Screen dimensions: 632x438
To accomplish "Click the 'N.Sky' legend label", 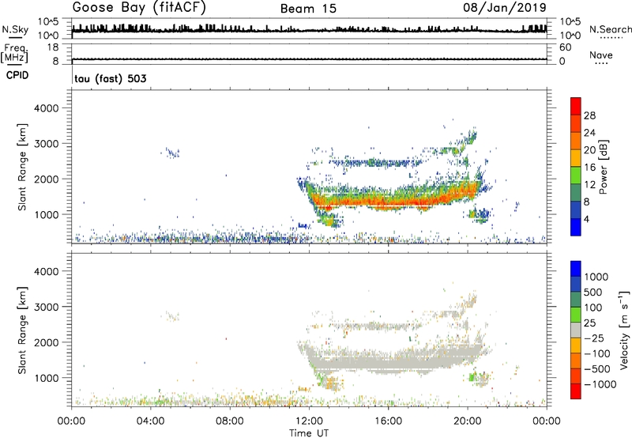I will 15,30.
